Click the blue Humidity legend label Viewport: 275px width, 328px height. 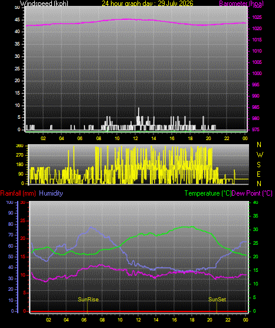click(51, 193)
